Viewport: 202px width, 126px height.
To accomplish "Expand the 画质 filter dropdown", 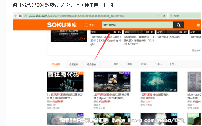I will tap(131, 64).
